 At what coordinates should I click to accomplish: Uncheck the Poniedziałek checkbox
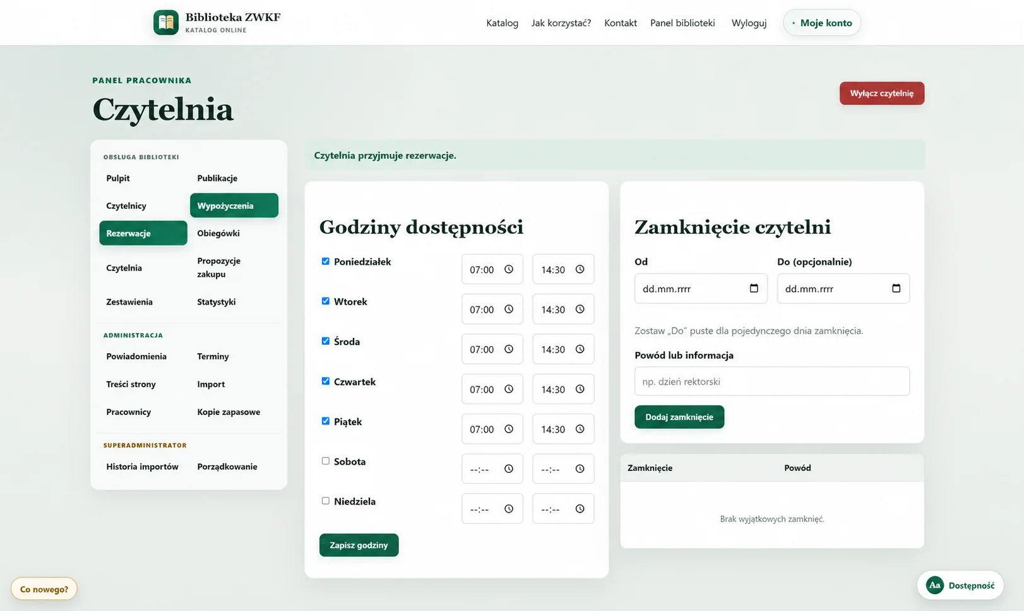point(326,261)
